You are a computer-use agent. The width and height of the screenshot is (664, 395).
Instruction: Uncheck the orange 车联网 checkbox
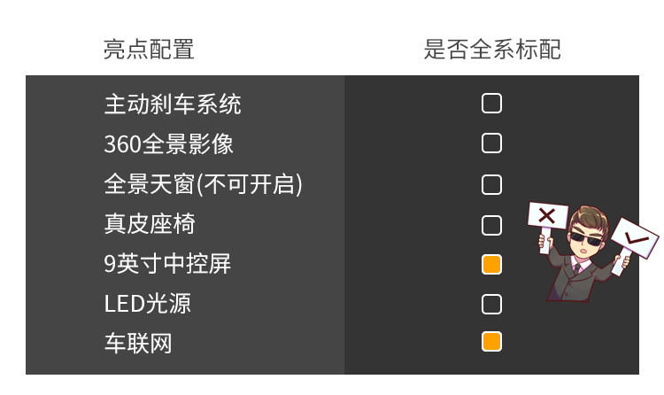pyautogui.click(x=491, y=342)
